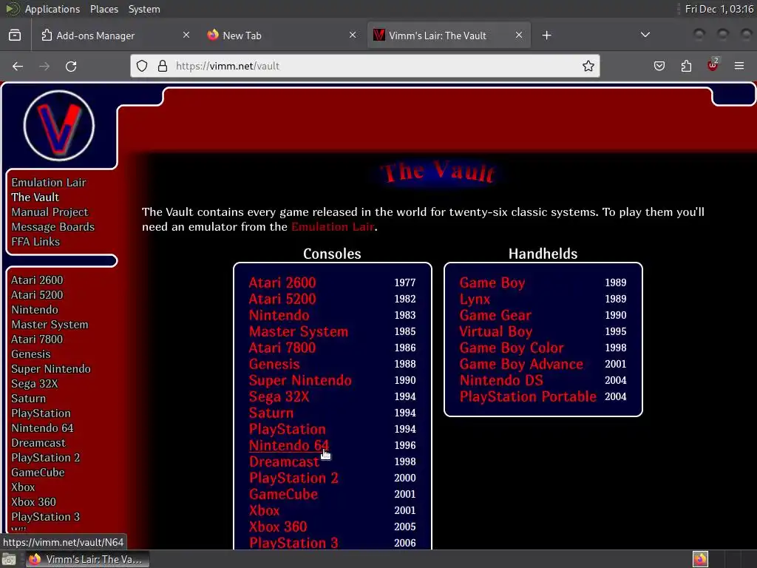This screenshot has height=568, width=757.
Task: Switch to the New Tab tab
Action: tap(282, 35)
